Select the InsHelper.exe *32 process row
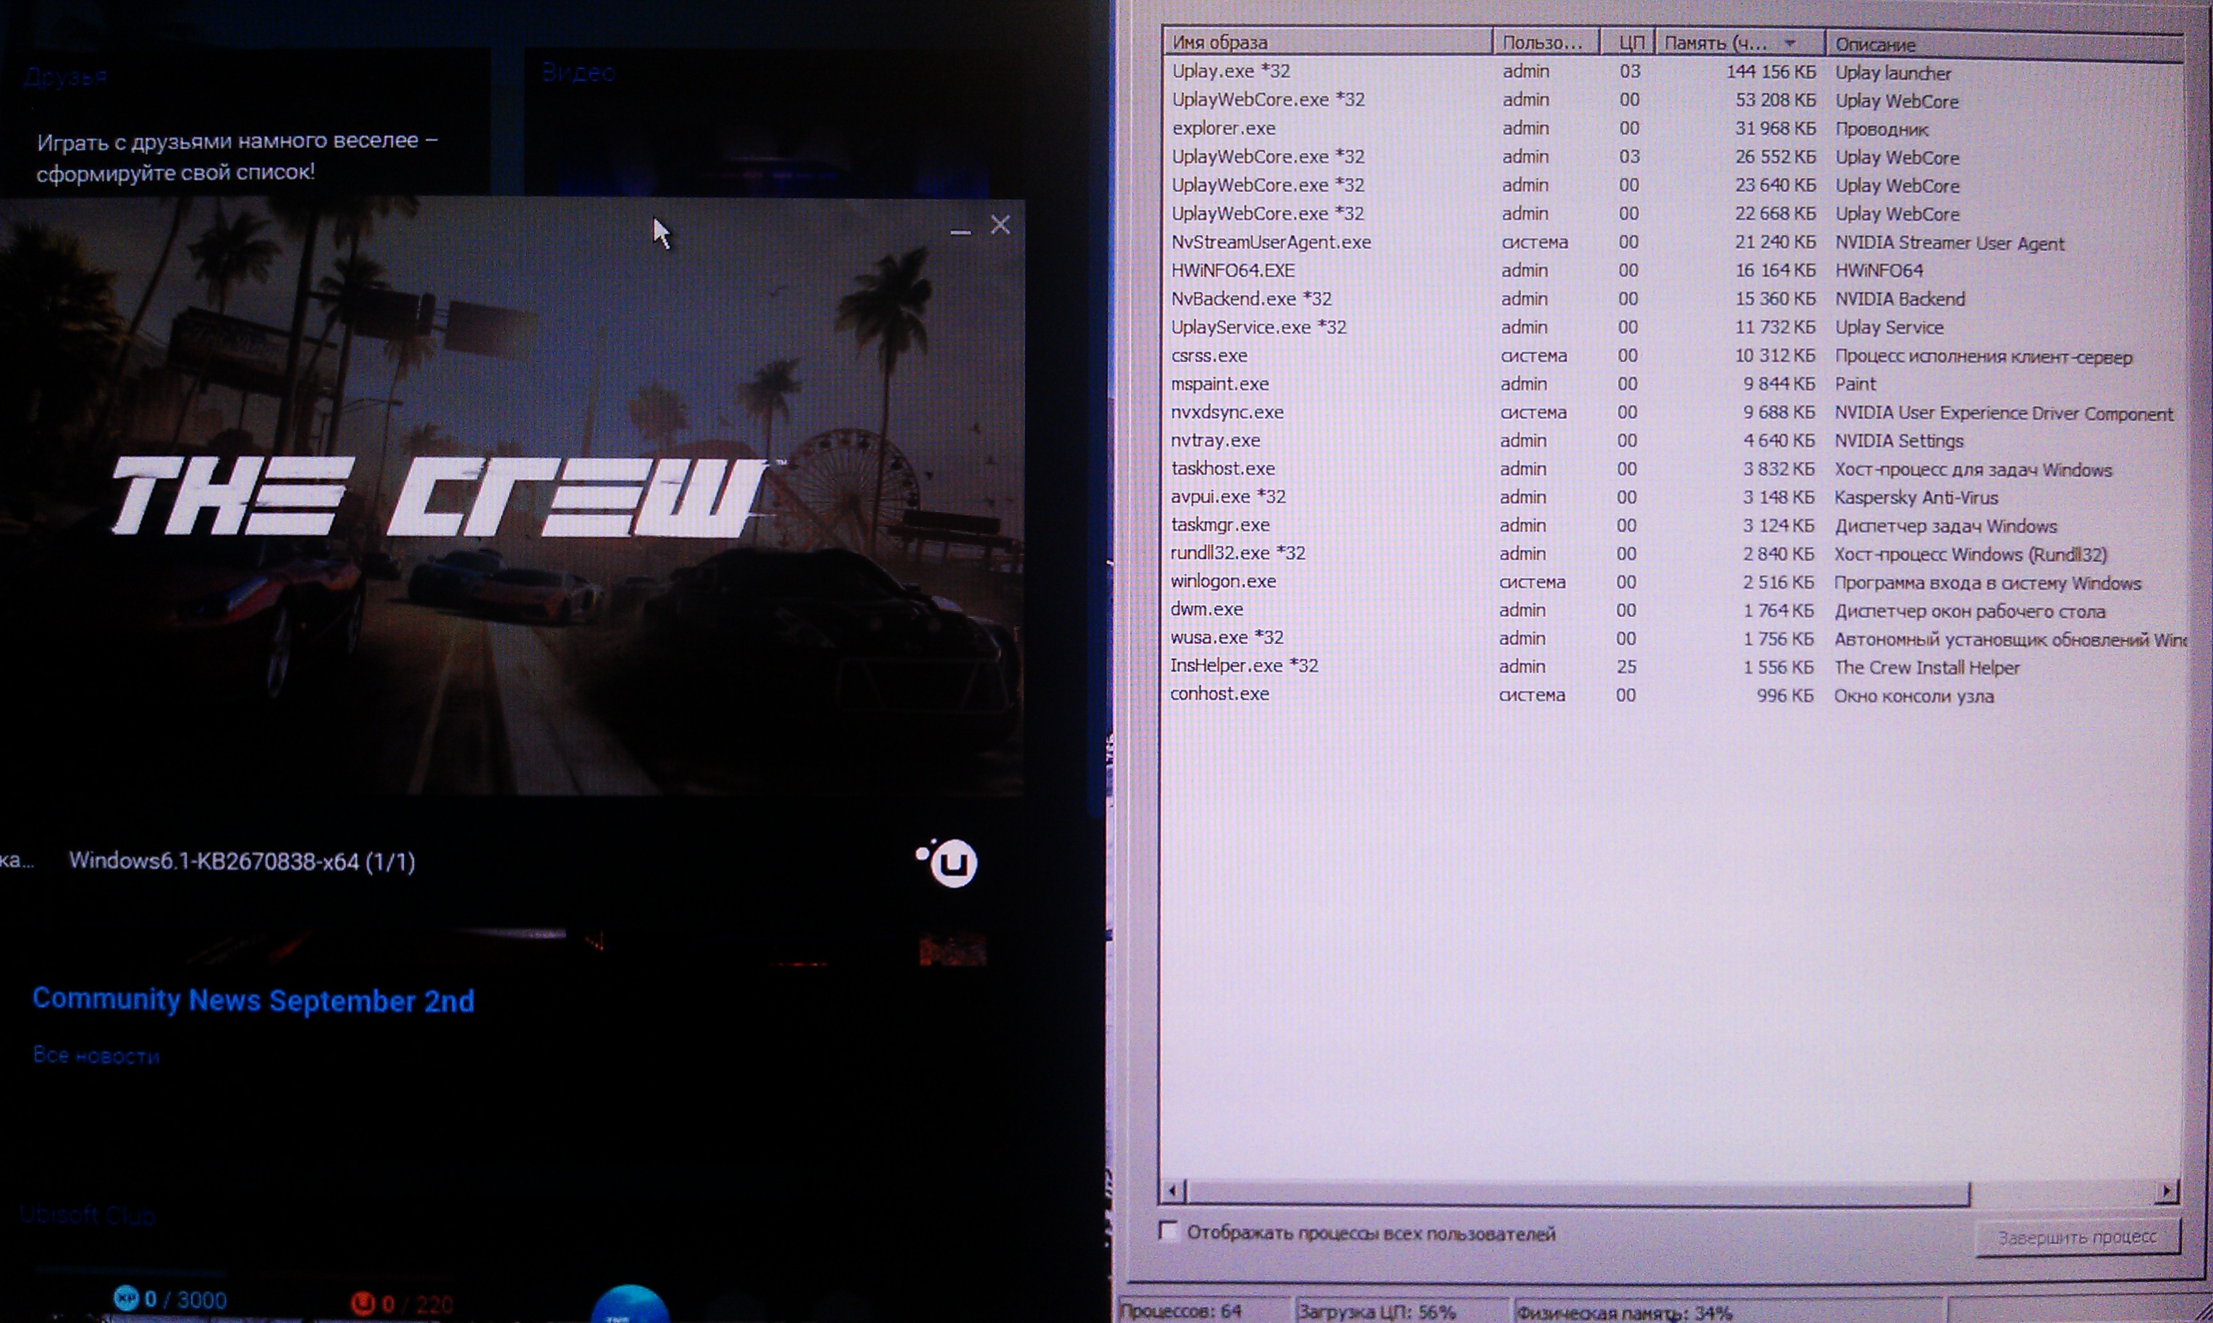 [1244, 665]
